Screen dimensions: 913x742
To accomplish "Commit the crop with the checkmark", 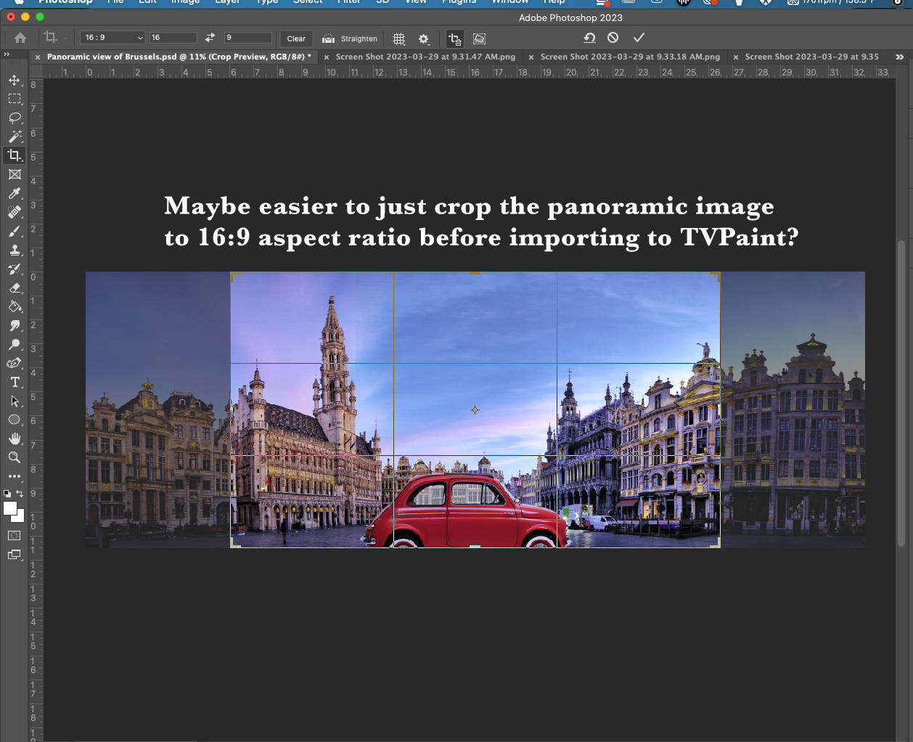I will [x=639, y=38].
